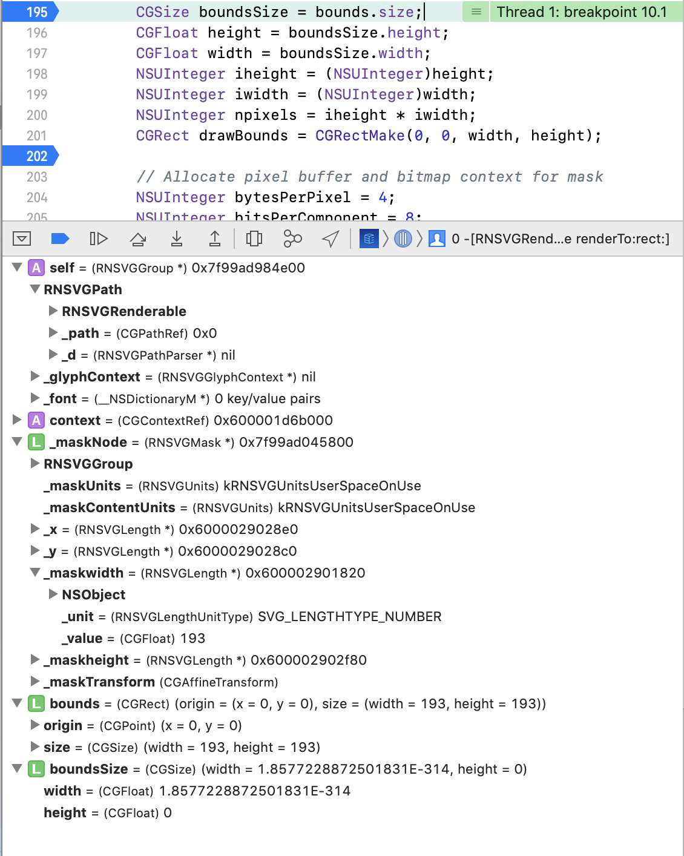This screenshot has height=856, width=684.
Task: Step into the current function call
Action: click(x=177, y=239)
